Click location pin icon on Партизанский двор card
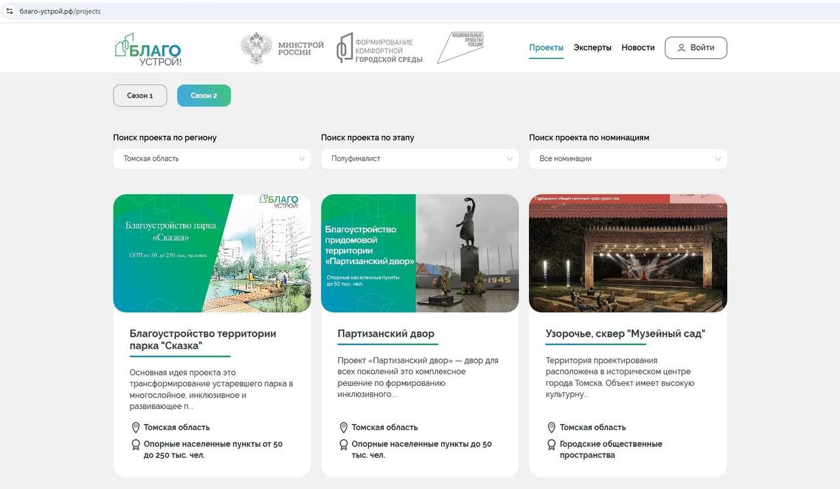This screenshot has width=840, height=489. [x=343, y=427]
